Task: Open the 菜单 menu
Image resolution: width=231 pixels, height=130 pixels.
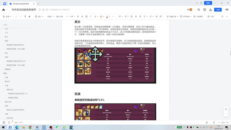Action: [7, 16]
